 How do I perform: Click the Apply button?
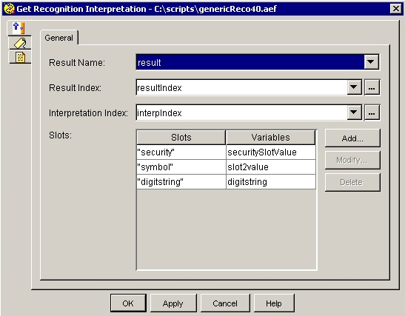pos(173,303)
